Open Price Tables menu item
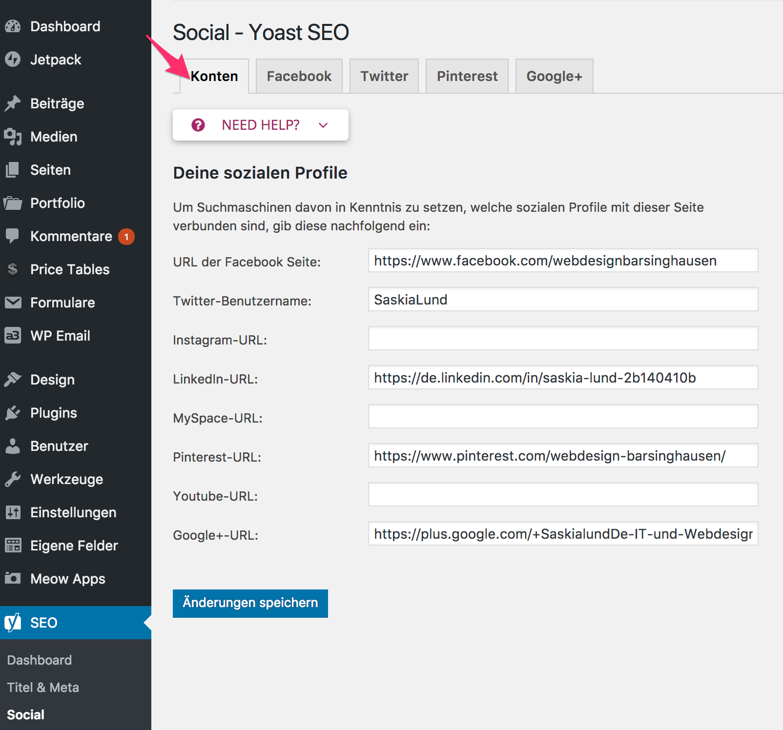The width and height of the screenshot is (783, 730). pyautogui.click(x=76, y=269)
